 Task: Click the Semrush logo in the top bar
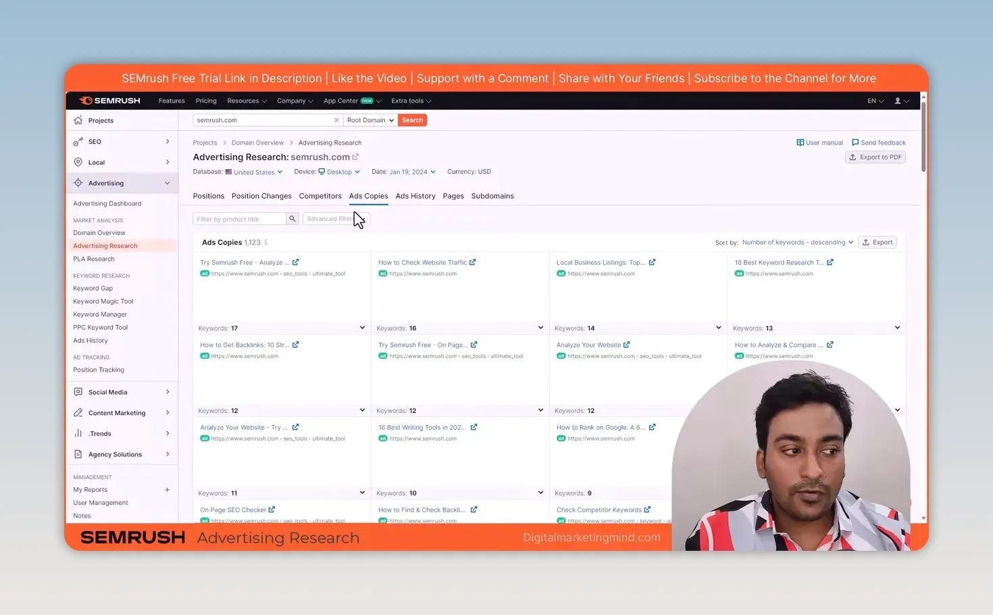tap(109, 101)
